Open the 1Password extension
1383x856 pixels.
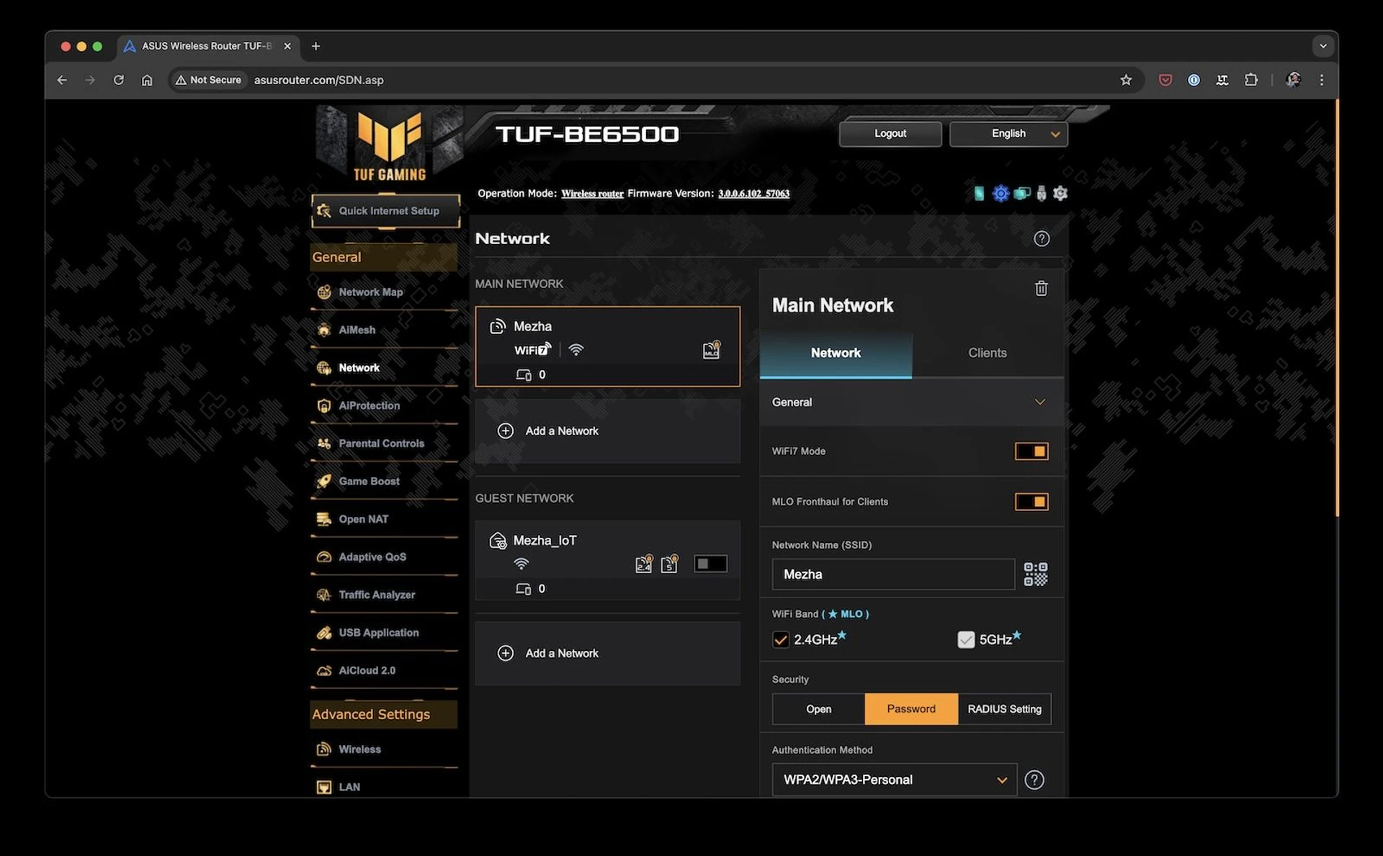click(x=1194, y=80)
